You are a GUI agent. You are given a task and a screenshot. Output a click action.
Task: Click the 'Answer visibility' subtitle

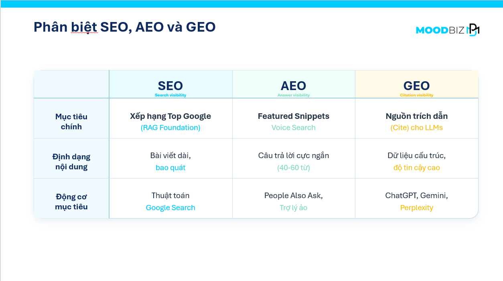(x=294, y=95)
